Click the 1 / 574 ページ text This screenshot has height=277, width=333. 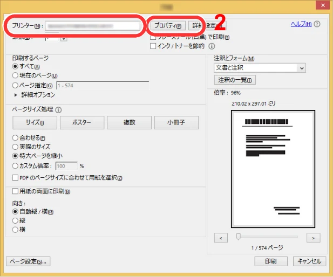click(267, 248)
